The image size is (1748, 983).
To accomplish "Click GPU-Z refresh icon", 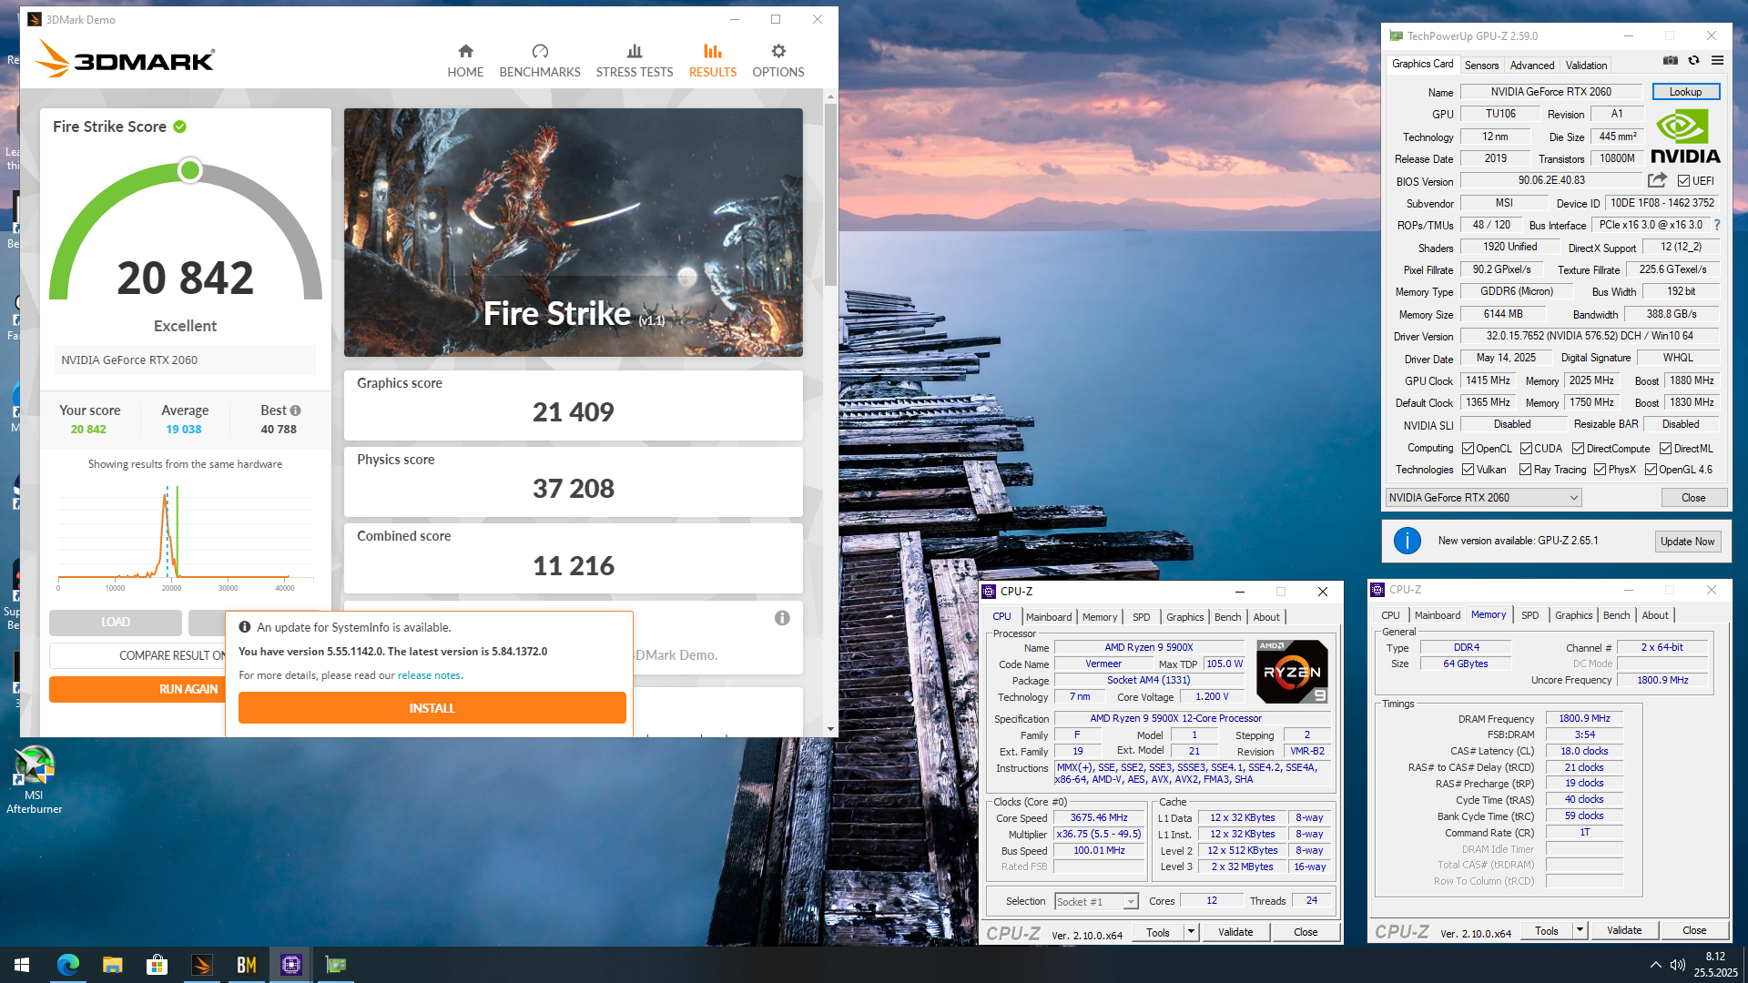I will coord(1694,61).
